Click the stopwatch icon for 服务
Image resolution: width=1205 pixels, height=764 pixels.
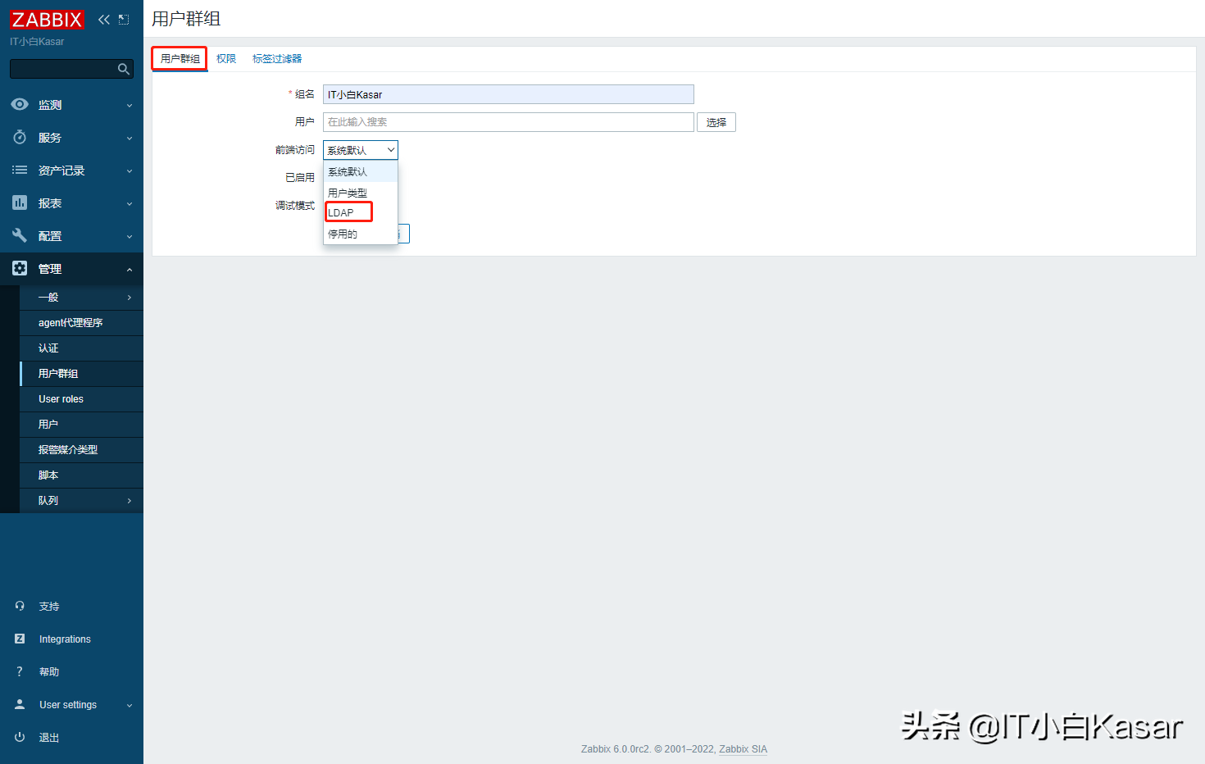(20, 137)
